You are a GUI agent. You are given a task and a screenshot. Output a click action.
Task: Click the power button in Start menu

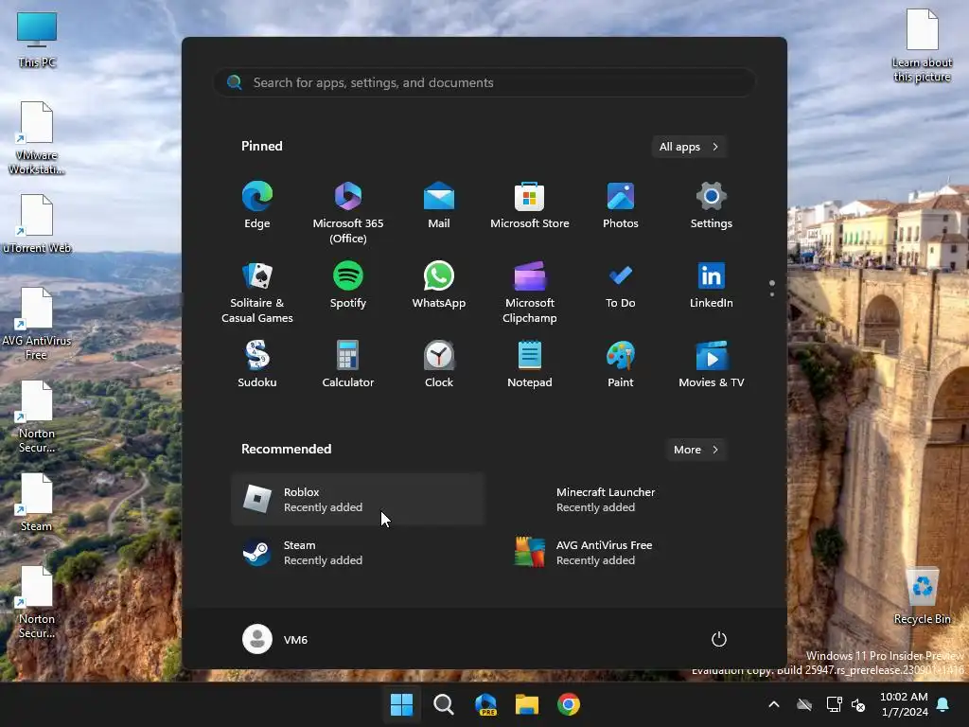pos(719,639)
